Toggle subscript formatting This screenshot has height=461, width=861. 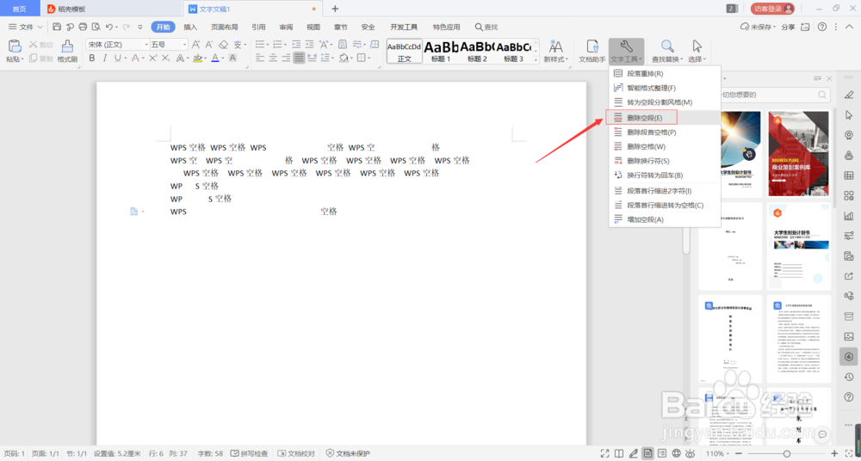pos(165,58)
